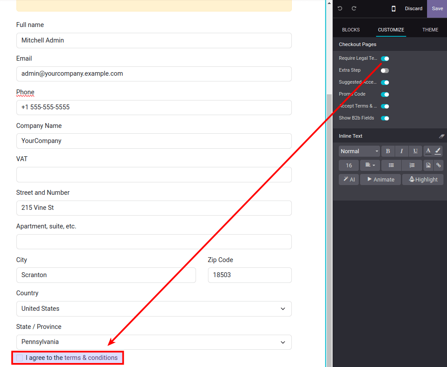Viewport: 447px width, 367px height.
Task: Toggle Show B2b Fields switch
Action: tap(385, 118)
